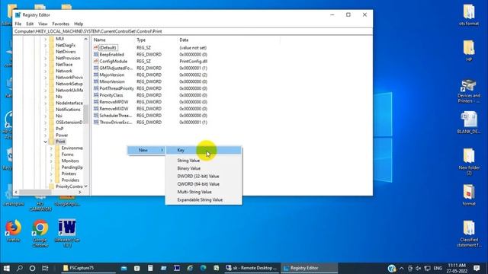Select the PendingUp... folder icon
This screenshot has height=274, width=488.
(x=57, y=167)
